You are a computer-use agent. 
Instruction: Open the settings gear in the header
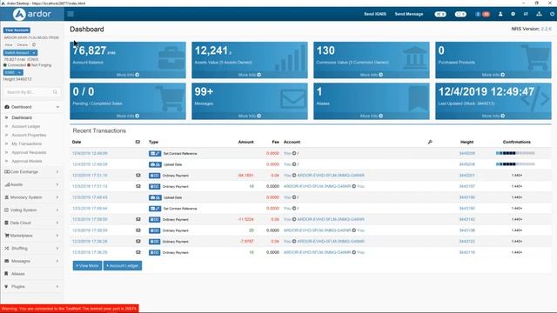pyautogui.click(x=513, y=14)
